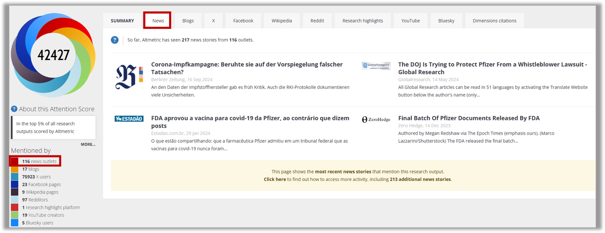Open the ZeroHedge logo thumbnail
605x233 pixels.
pos(376,120)
